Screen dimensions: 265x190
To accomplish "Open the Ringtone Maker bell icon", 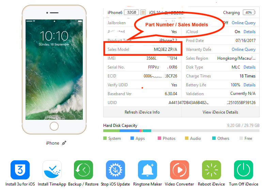I will tap(147, 170).
